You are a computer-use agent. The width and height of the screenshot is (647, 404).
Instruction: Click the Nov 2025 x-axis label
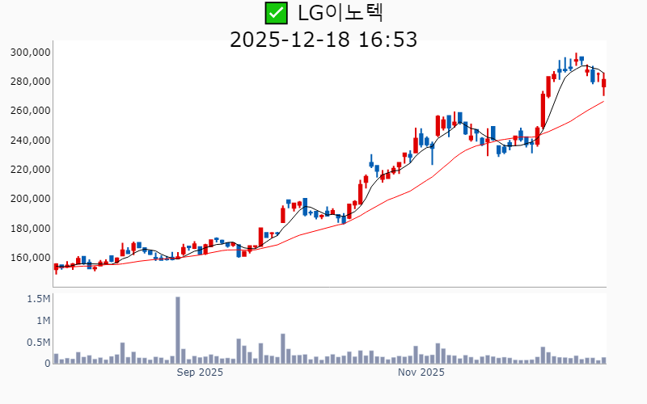click(421, 372)
